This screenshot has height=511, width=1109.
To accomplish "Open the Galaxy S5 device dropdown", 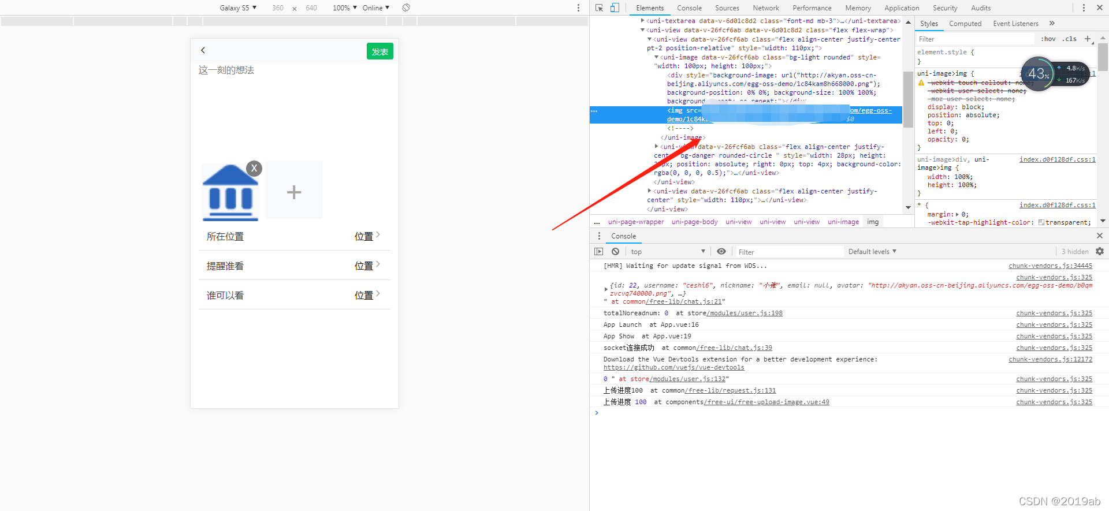I will pyautogui.click(x=238, y=8).
